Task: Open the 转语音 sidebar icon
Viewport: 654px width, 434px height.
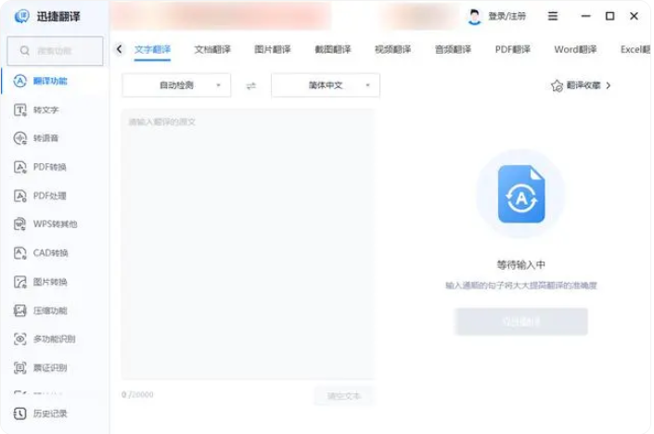Action: (20, 138)
